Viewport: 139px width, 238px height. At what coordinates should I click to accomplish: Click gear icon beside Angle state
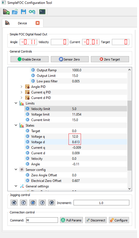[x=27, y=164]
